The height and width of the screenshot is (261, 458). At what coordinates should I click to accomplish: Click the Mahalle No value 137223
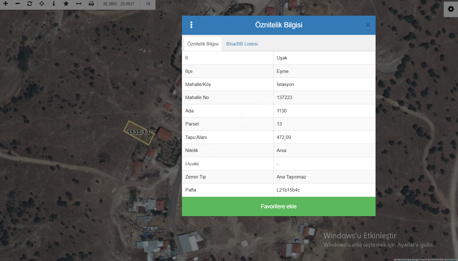[285, 97]
